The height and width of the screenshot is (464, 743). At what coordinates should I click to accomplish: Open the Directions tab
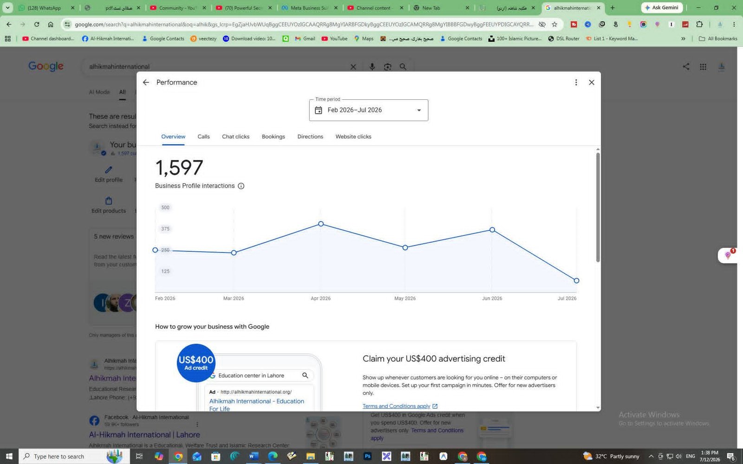(x=310, y=136)
